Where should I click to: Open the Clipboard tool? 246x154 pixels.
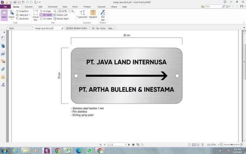23,15
